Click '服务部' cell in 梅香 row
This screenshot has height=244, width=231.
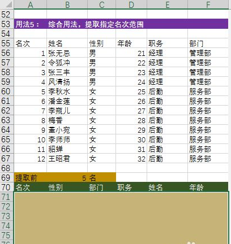(x=208, y=120)
